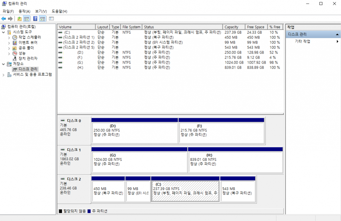Click the 컴퓨터 관리(로컬) root icon
Viewport: 341px width, 221px height.
3,27
